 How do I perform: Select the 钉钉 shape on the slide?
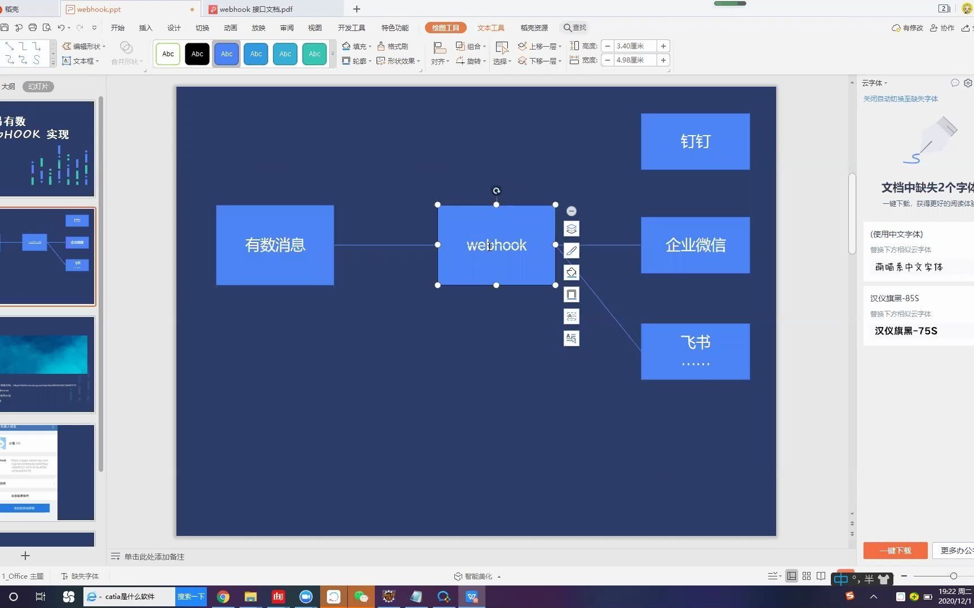click(x=695, y=141)
